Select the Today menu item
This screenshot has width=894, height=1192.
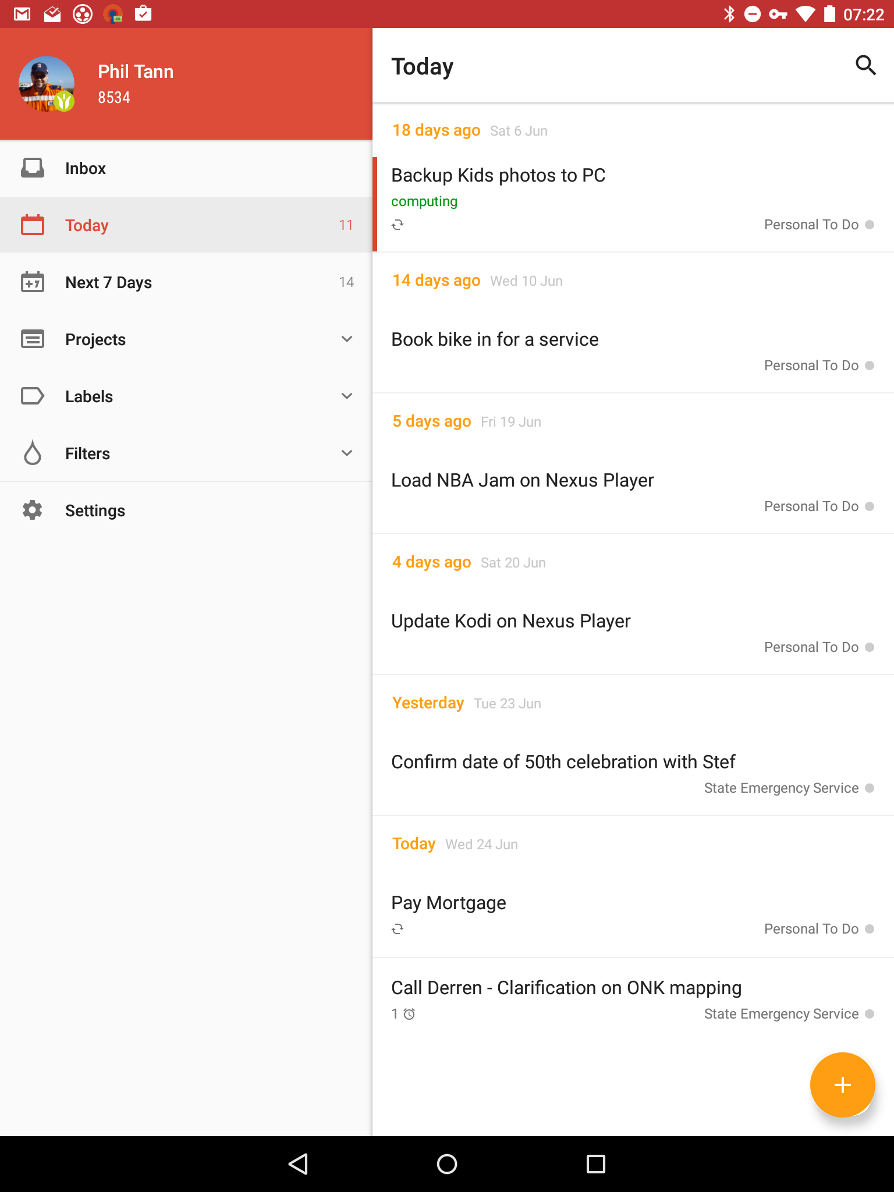click(x=186, y=225)
